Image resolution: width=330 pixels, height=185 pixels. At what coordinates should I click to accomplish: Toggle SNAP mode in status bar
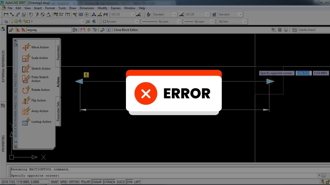pyautogui.click(x=54, y=182)
